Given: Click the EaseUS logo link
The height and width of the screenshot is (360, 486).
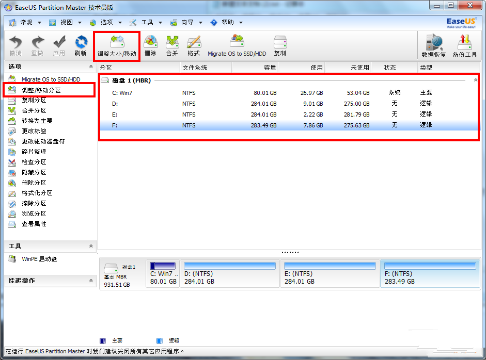Looking at the screenshot, I should coord(461,23).
